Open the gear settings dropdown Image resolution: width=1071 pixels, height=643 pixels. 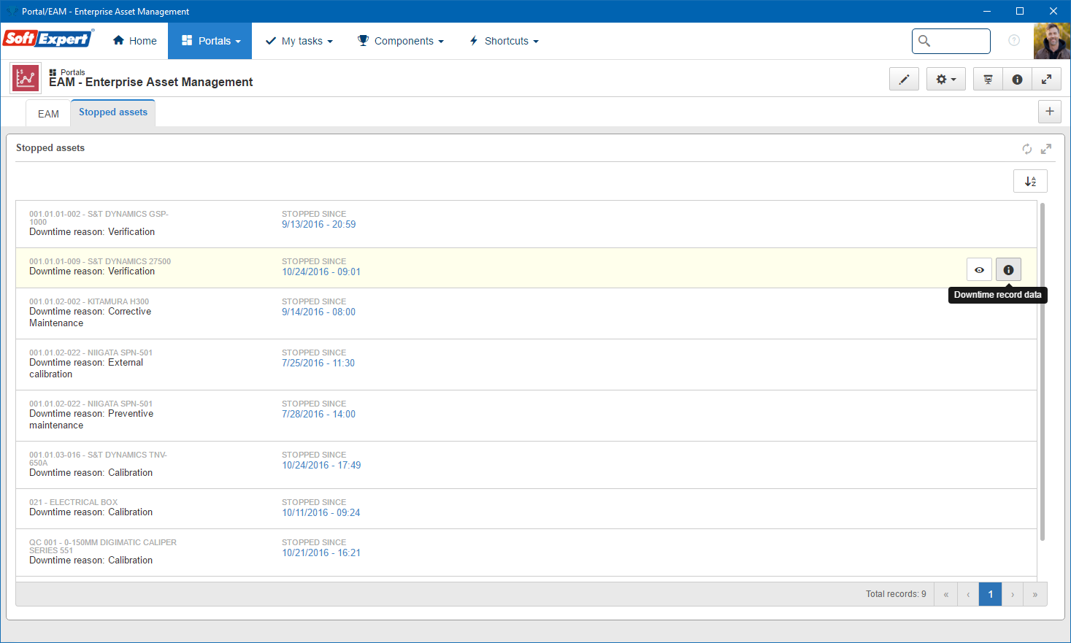click(946, 79)
